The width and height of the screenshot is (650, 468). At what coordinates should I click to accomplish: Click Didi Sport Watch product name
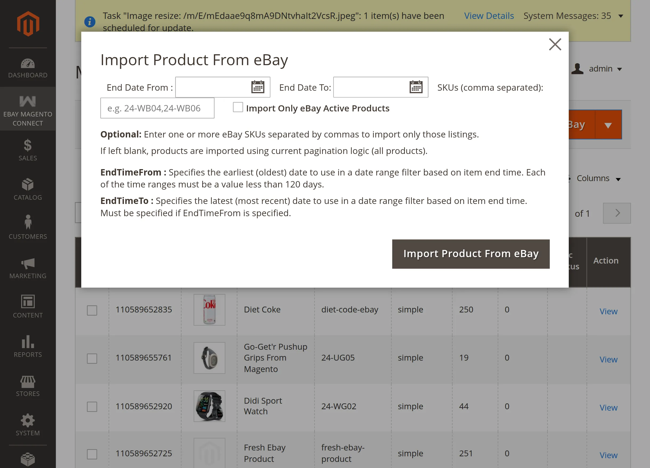click(263, 406)
